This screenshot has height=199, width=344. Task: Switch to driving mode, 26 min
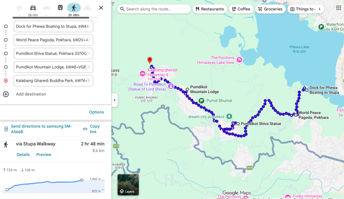33,10
